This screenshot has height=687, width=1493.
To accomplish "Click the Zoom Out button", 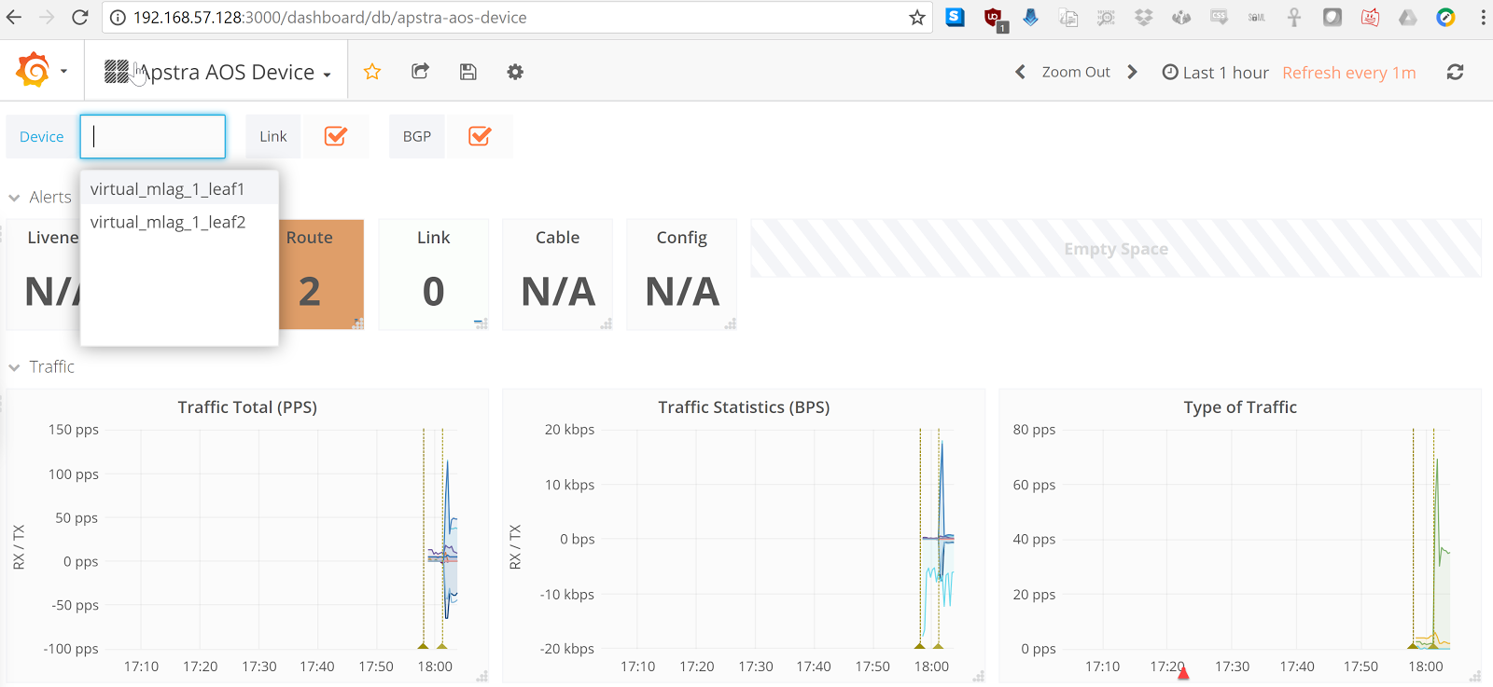I will [1076, 72].
